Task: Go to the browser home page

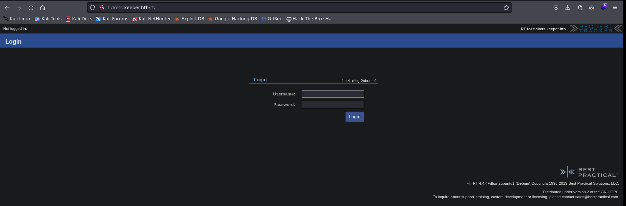Action: pyautogui.click(x=42, y=8)
